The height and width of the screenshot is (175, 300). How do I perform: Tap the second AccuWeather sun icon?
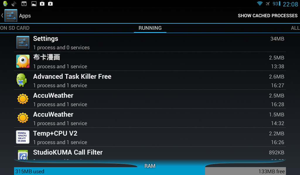point(23,118)
